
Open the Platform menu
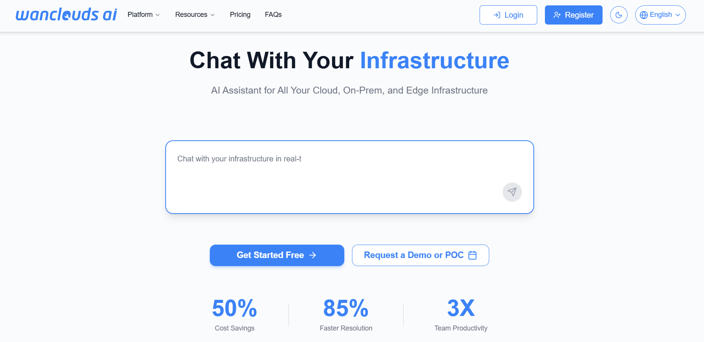point(140,15)
